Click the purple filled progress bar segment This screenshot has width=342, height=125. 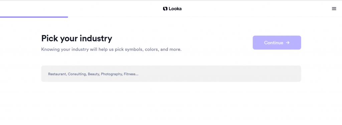click(34, 17)
